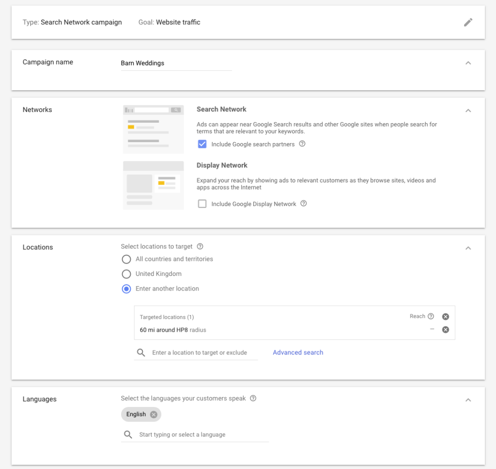Click the Display Network preview thumbnail
Viewport: 496px width, 469px height.
pyautogui.click(x=153, y=185)
